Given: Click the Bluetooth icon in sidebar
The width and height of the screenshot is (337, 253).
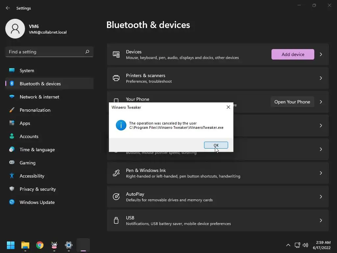Looking at the screenshot, I should 12,83.
